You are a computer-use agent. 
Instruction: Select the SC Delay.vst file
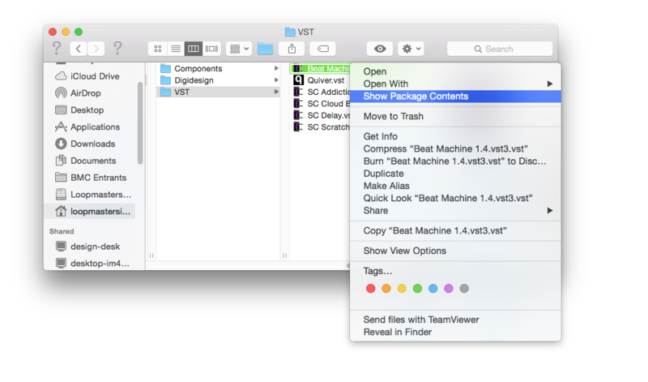pos(321,115)
